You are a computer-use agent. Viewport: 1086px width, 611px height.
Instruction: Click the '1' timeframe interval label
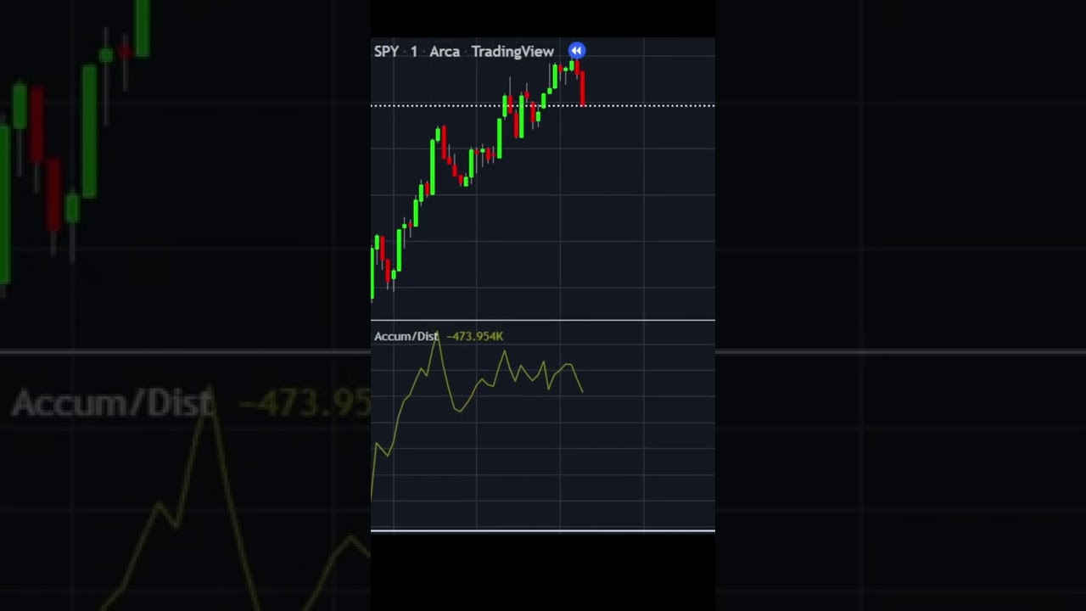[x=414, y=52]
